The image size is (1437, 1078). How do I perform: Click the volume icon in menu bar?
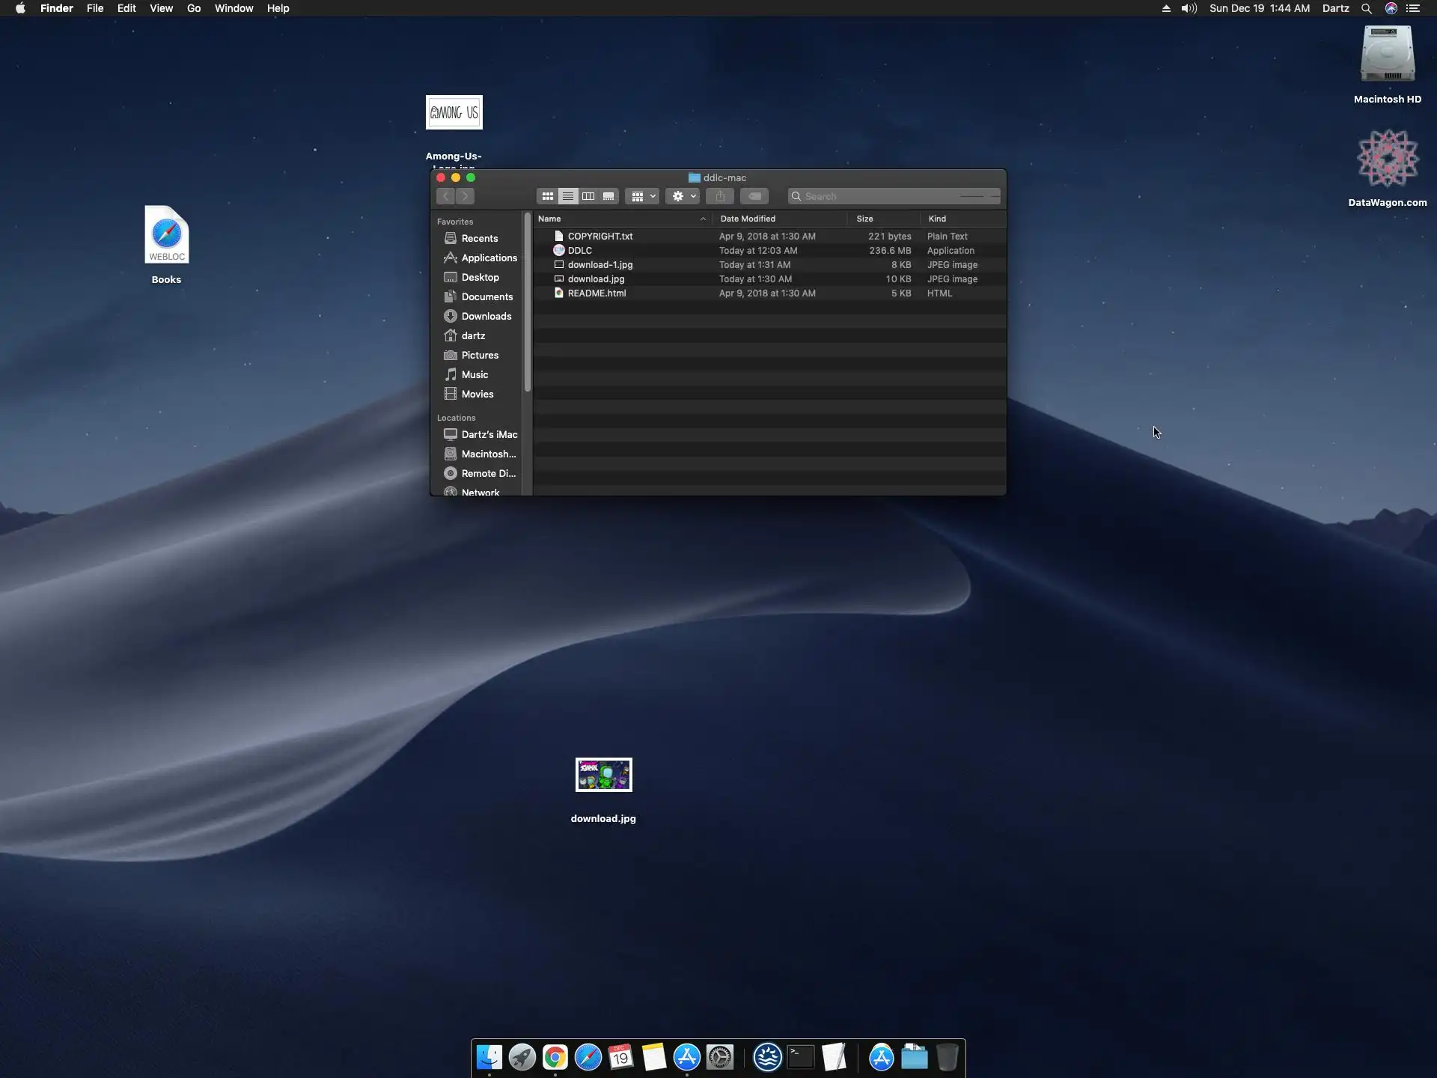(1189, 8)
